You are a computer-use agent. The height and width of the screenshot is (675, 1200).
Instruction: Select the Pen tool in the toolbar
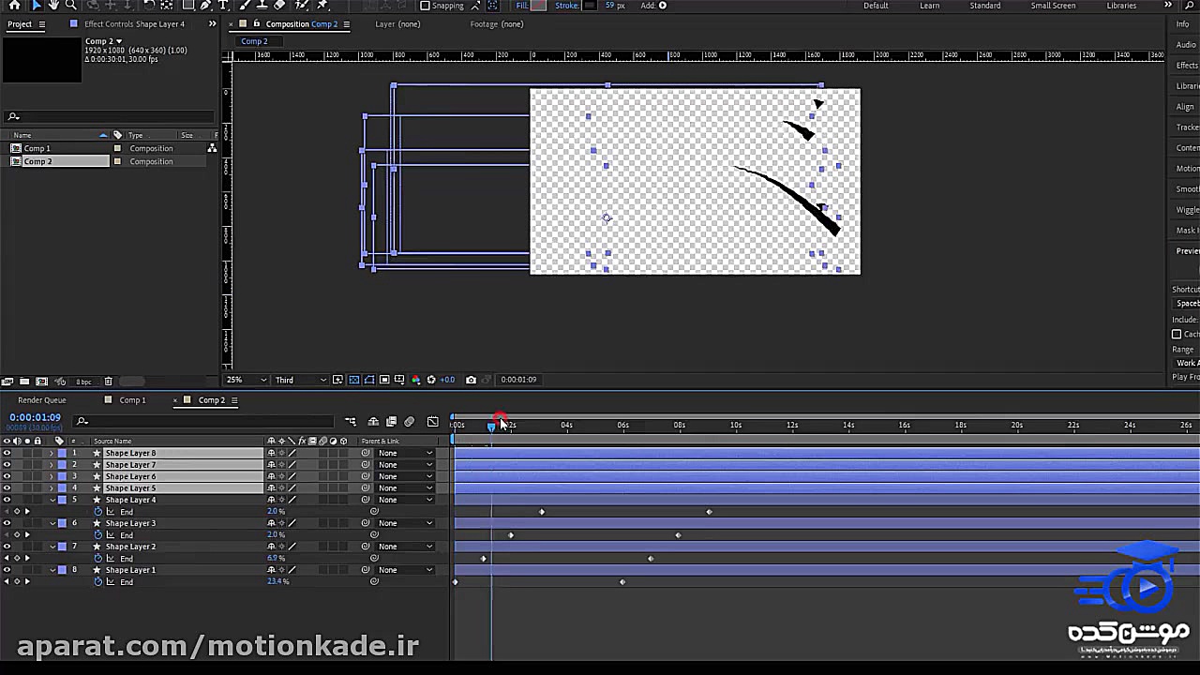(205, 6)
